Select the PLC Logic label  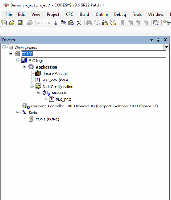[x=37, y=61]
